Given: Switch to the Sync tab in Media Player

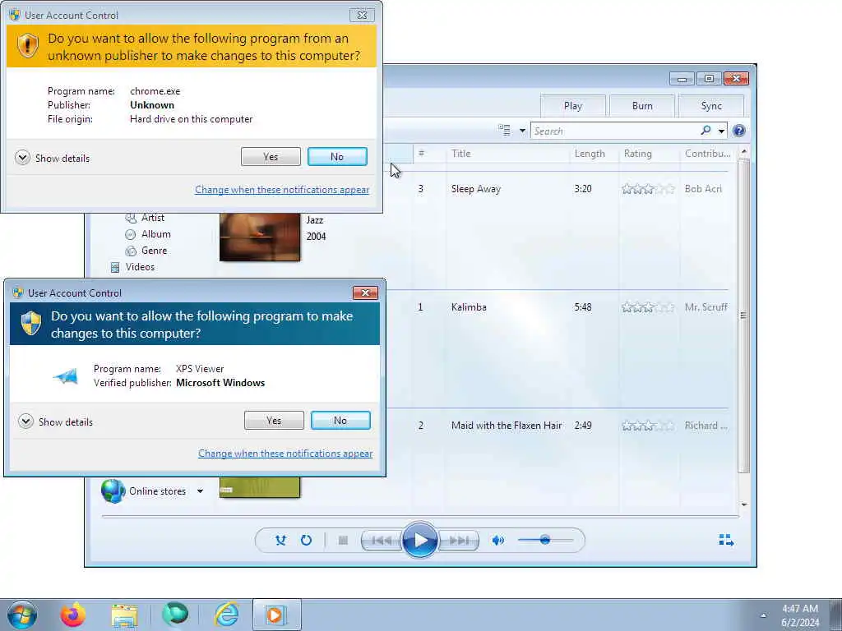Looking at the screenshot, I should [x=711, y=106].
